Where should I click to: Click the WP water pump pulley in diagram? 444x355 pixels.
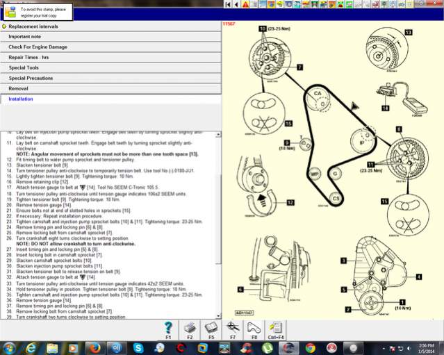pyautogui.click(x=314, y=174)
